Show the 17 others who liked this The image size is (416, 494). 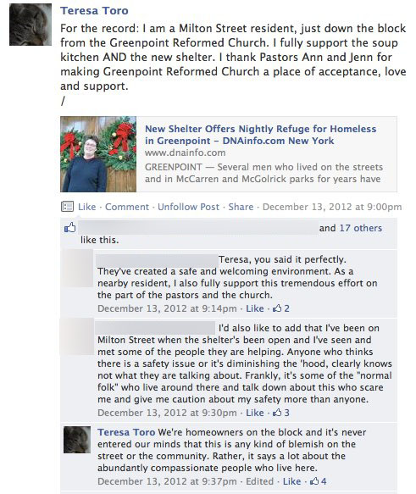[x=361, y=228]
